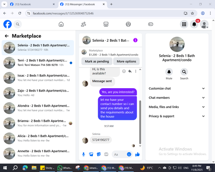The width and height of the screenshot is (215, 172).
Task: Show hidden tray icons chevron
Action: 160,168
